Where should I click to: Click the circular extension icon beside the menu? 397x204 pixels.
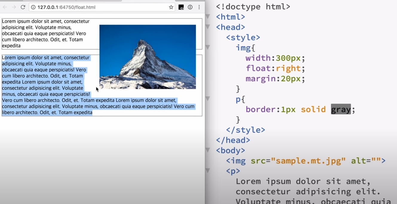click(190, 7)
